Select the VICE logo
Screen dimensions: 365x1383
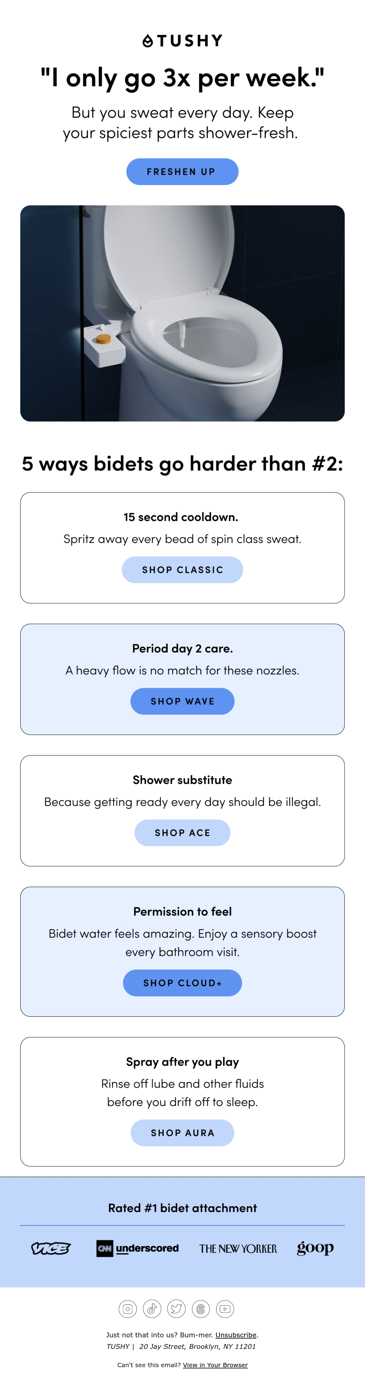(x=51, y=1248)
